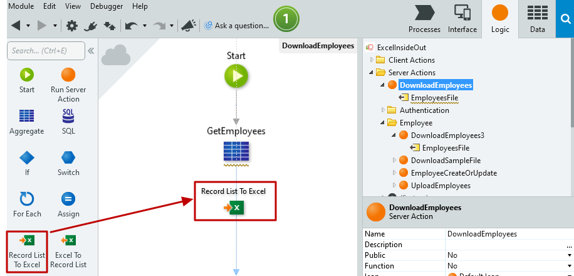Collapse the DownloadEmployees action node

382,85
